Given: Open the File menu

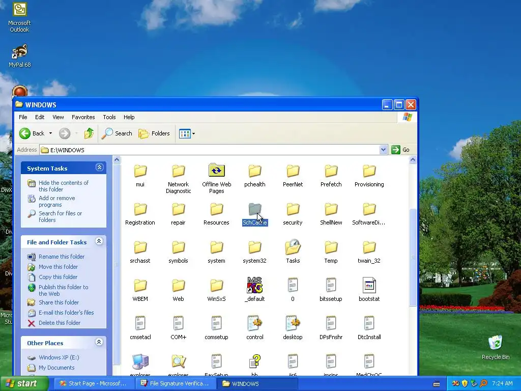Looking at the screenshot, I should (23, 117).
